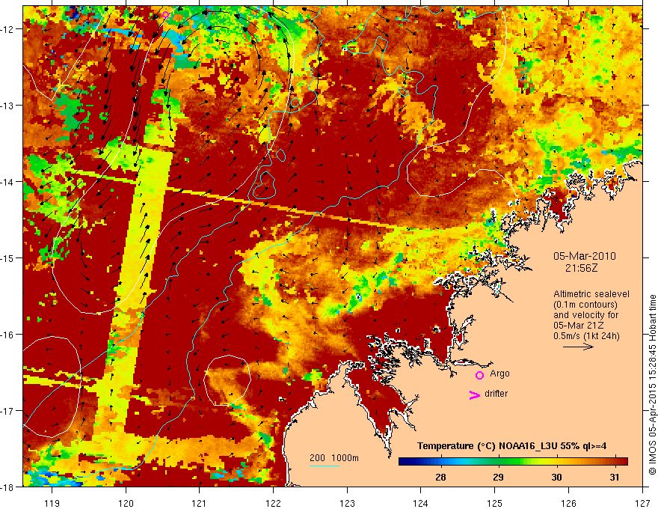
Task: Click the "126" longitude axis label
Action: [568, 503]
